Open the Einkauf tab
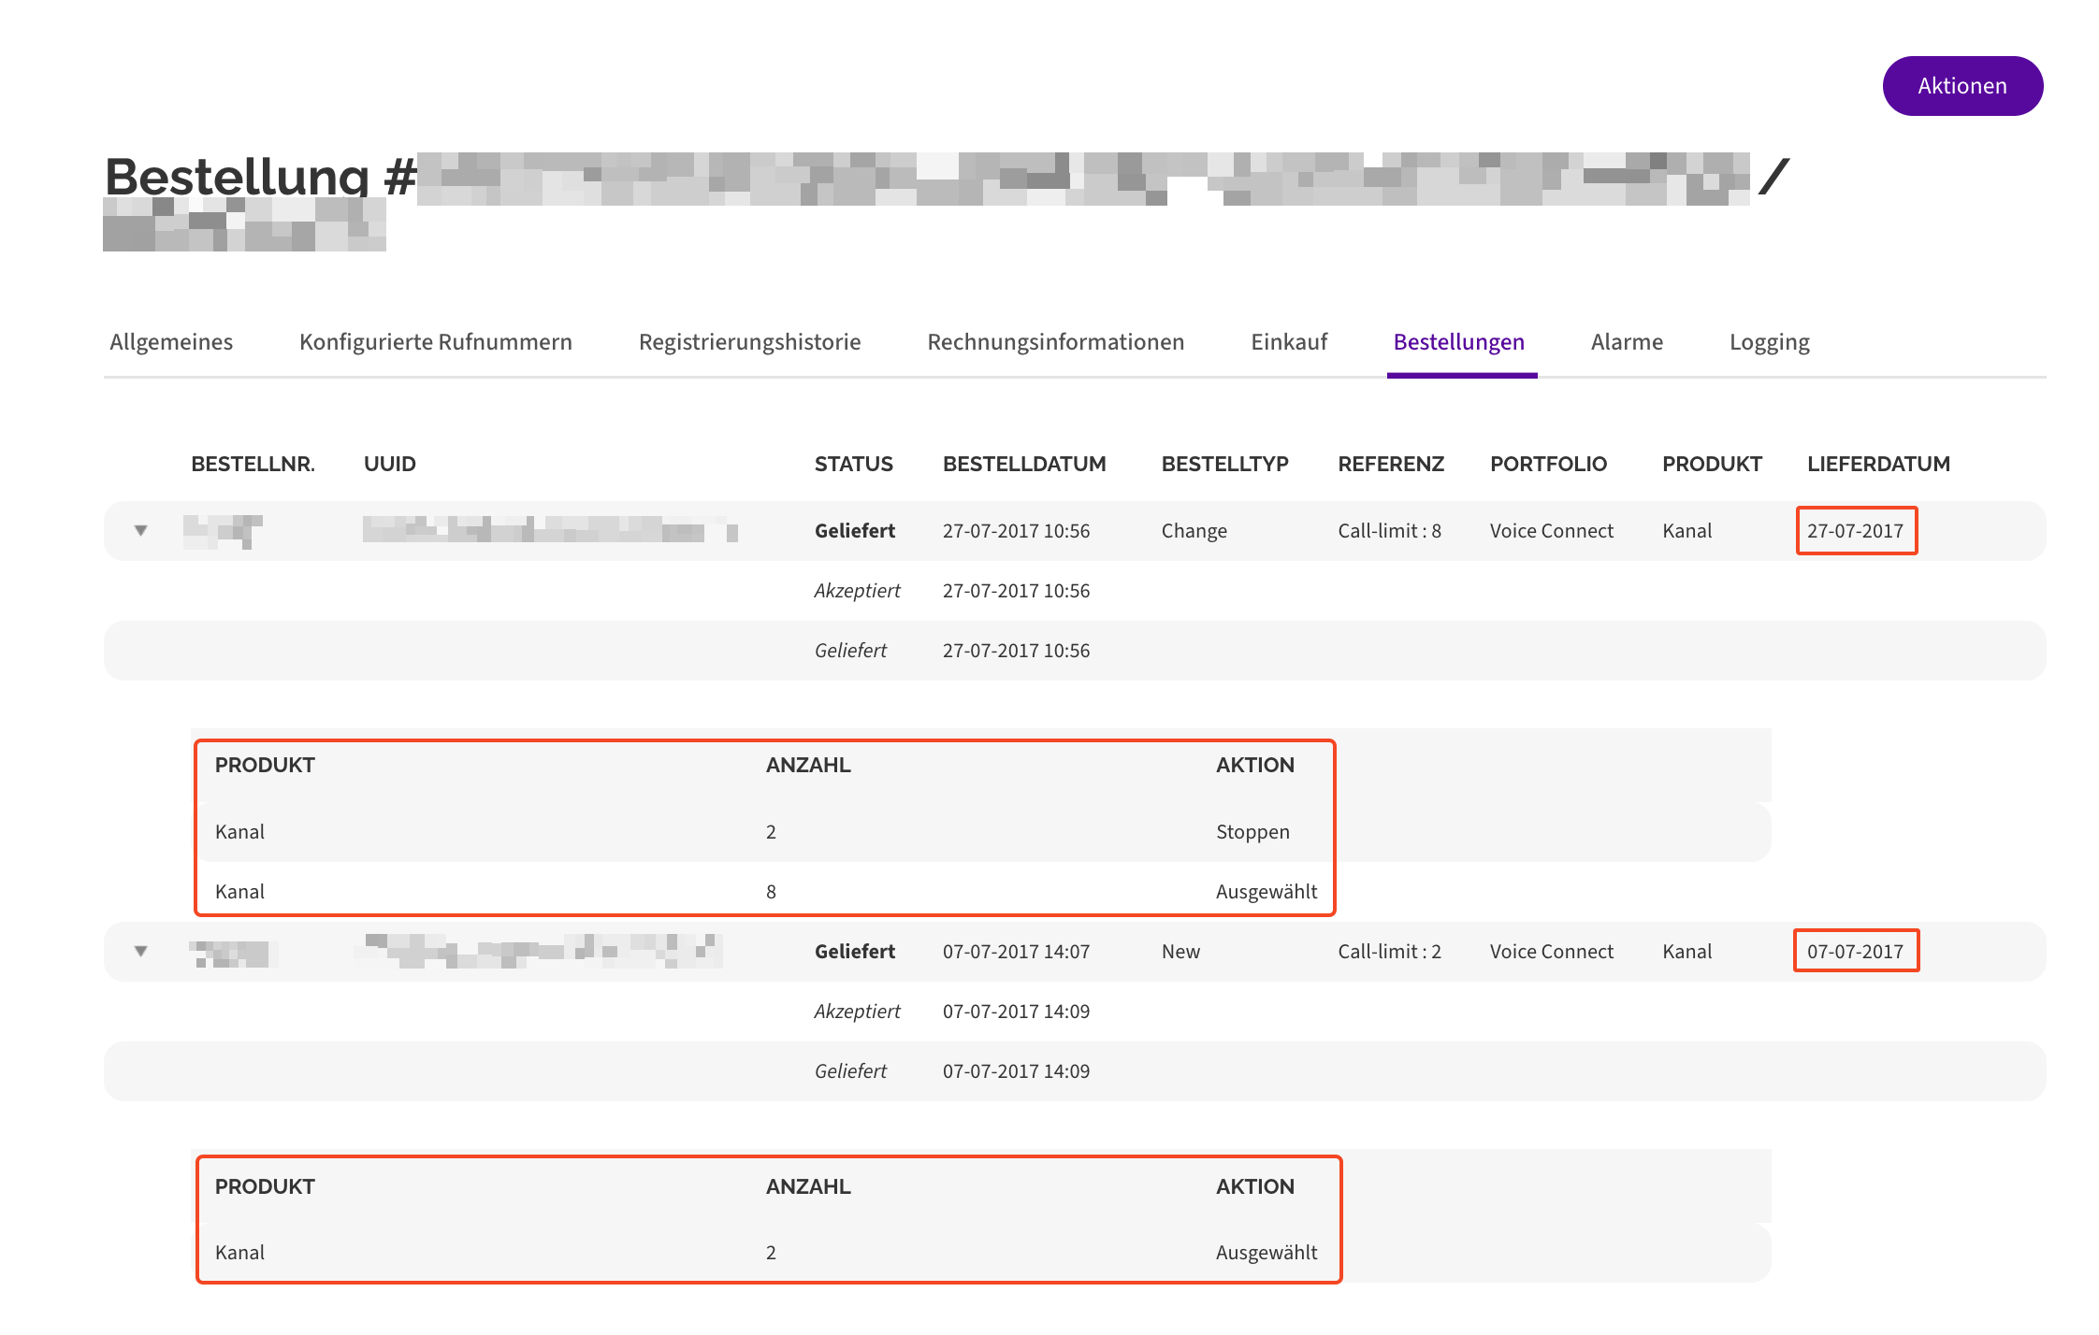The width and height of the screenshot is (2099, 1335). pyautogui.click(x=1288, y=342)
